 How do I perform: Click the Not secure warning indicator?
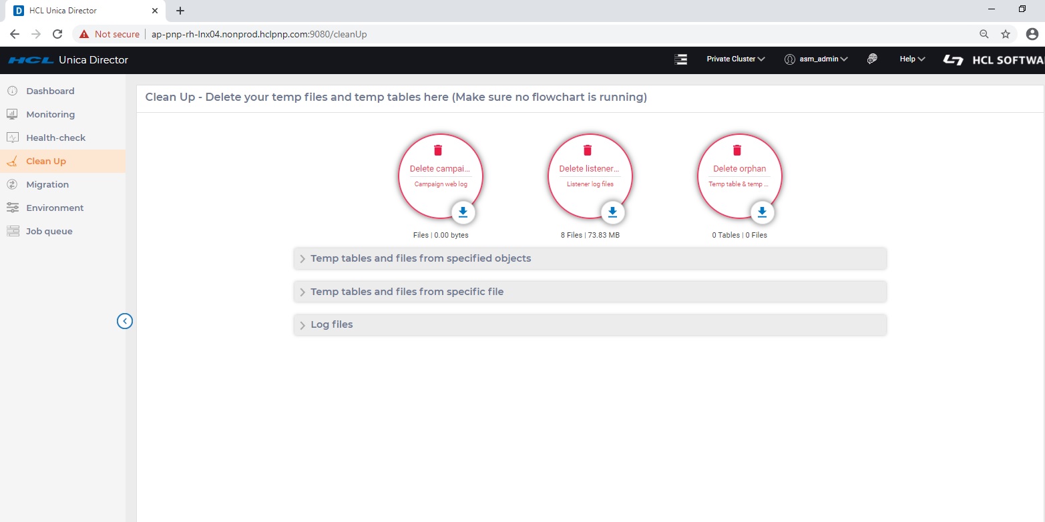110,34
